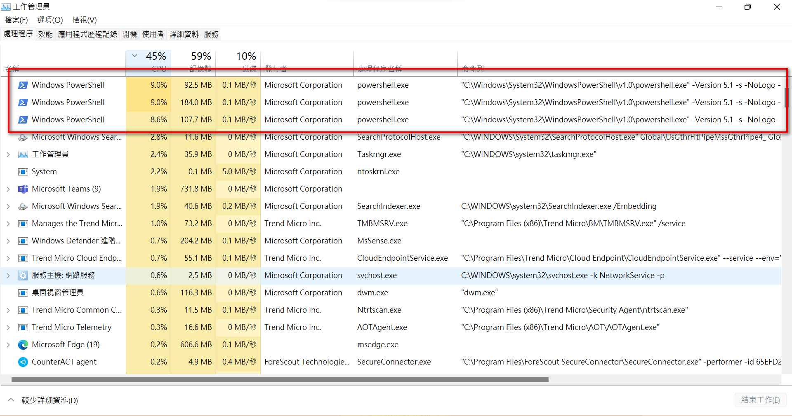The width and height of the screenshot is (792, 416).
Task: Click the Task Manager icon in the title bar
Action: pyautogui.click(x=6, y=7)
